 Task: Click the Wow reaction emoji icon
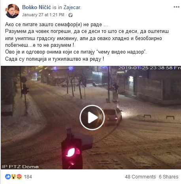(x=13, y=176)
